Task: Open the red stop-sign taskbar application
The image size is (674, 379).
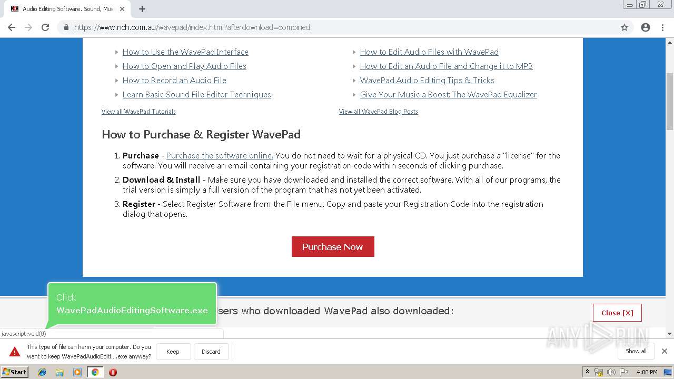Action: (113, 372)
